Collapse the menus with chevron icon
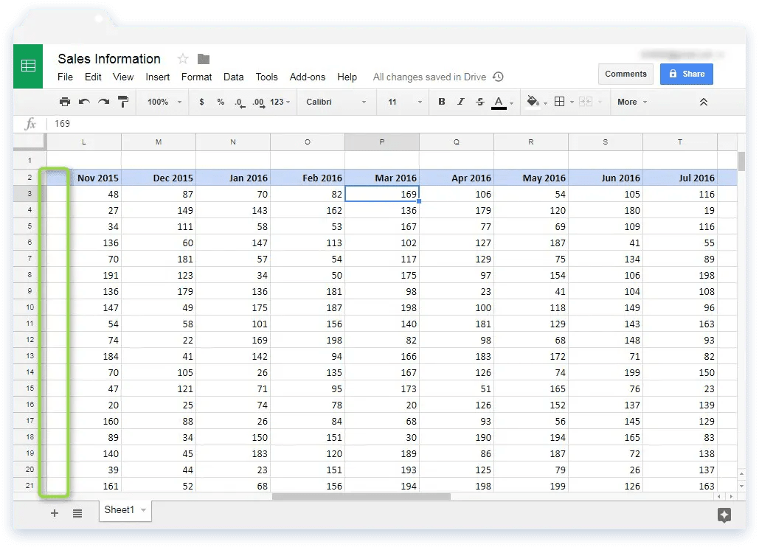Screen dimensions: 759x547 [704, 102]
